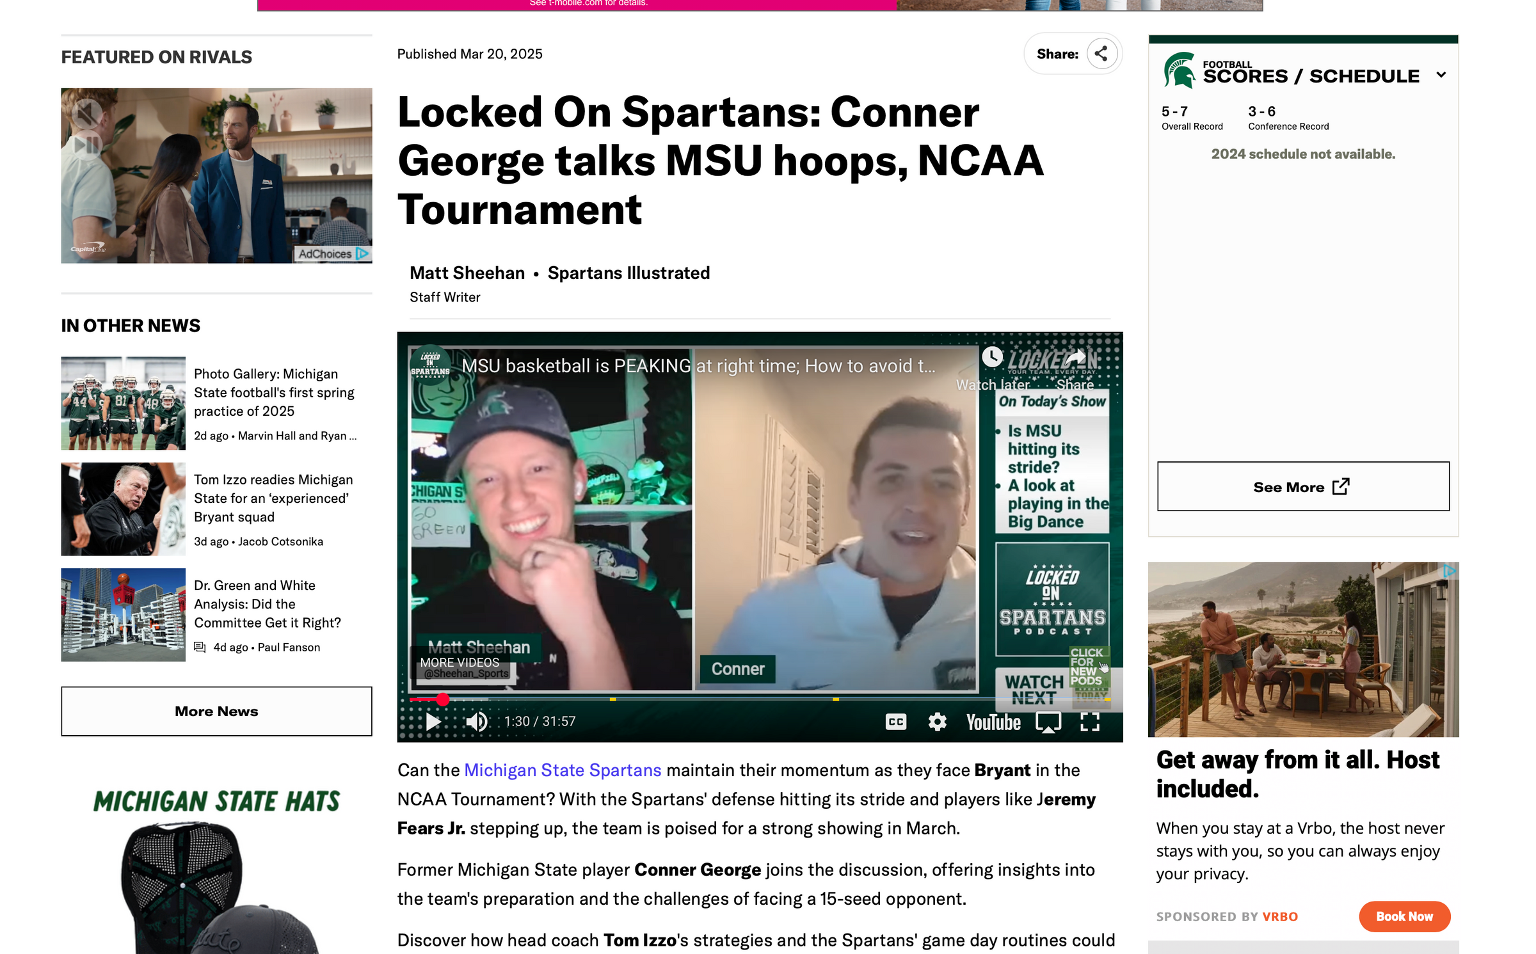Screen dimensions: 1536x954
Task: Click the Michigan State Spartans logo
Action: (1180, 70)
